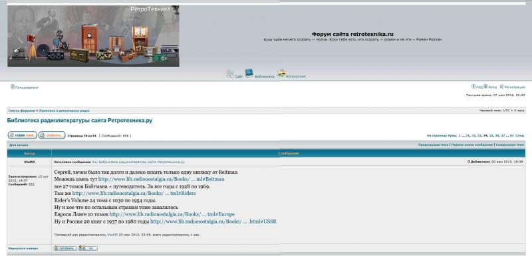Open the radionostalgia Riders link
532x256 pixels.
tap(134, 194)
